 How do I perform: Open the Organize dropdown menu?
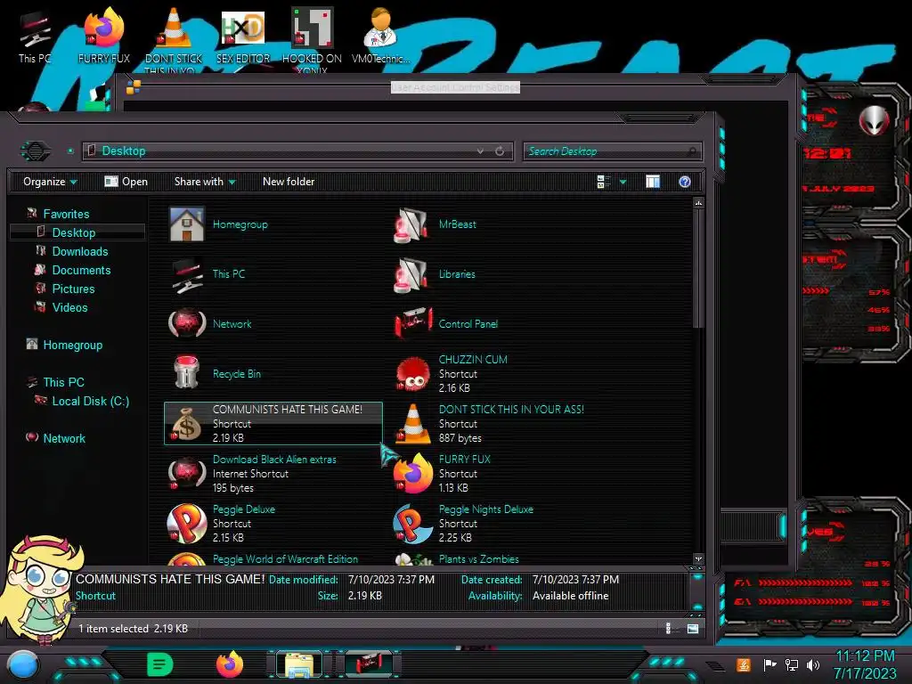[x=50, y=182]
